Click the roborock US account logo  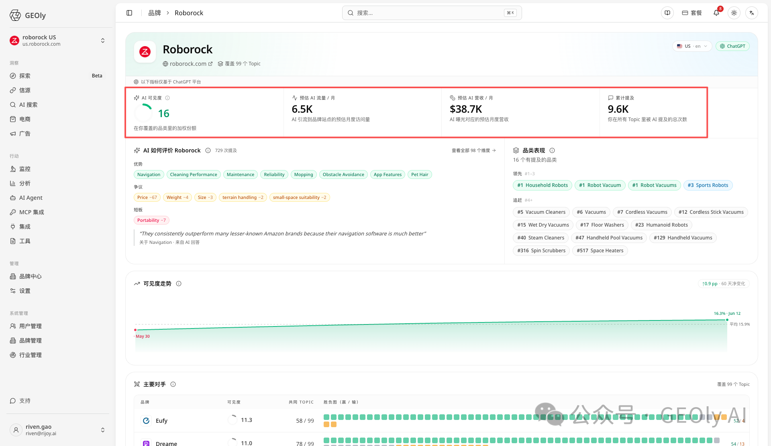pyautogui.click(x=14, y=41)
